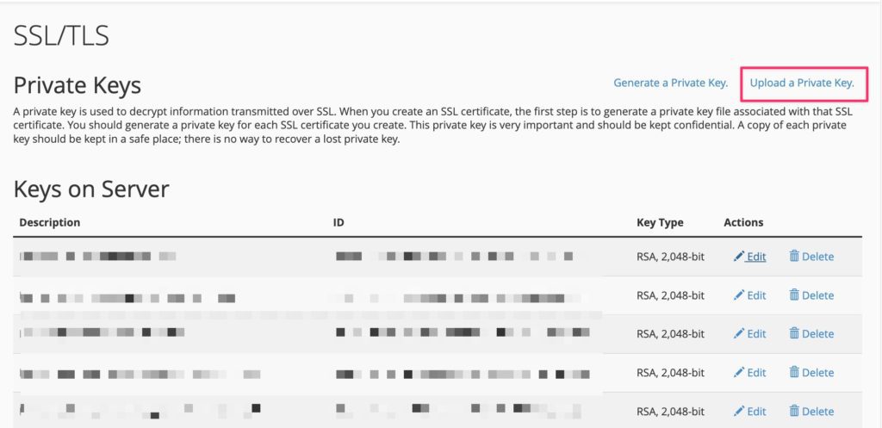The width and height of the screenshot is (882, 428).
Task: Click trash icon in first key row
Action: (x=794, y=257)
